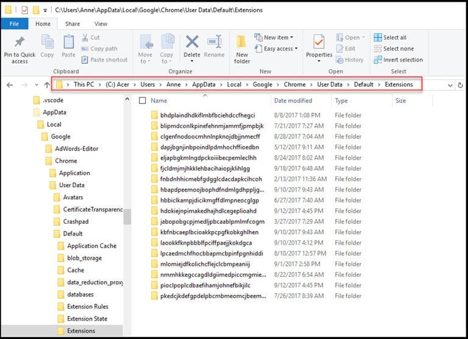The image size is (468, 339).
Task: Click the Paste clipboard icon
Action: pyautogui.click(x=69, y=42)
